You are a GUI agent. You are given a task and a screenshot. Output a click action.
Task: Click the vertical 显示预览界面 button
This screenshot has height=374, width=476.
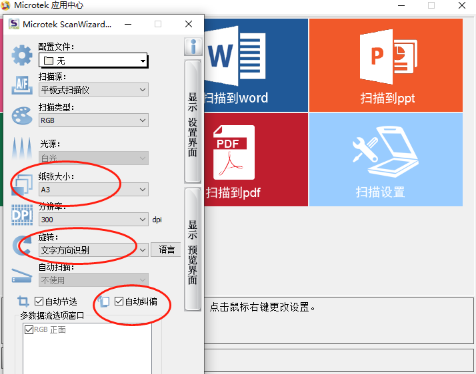(x=193, y=249)
